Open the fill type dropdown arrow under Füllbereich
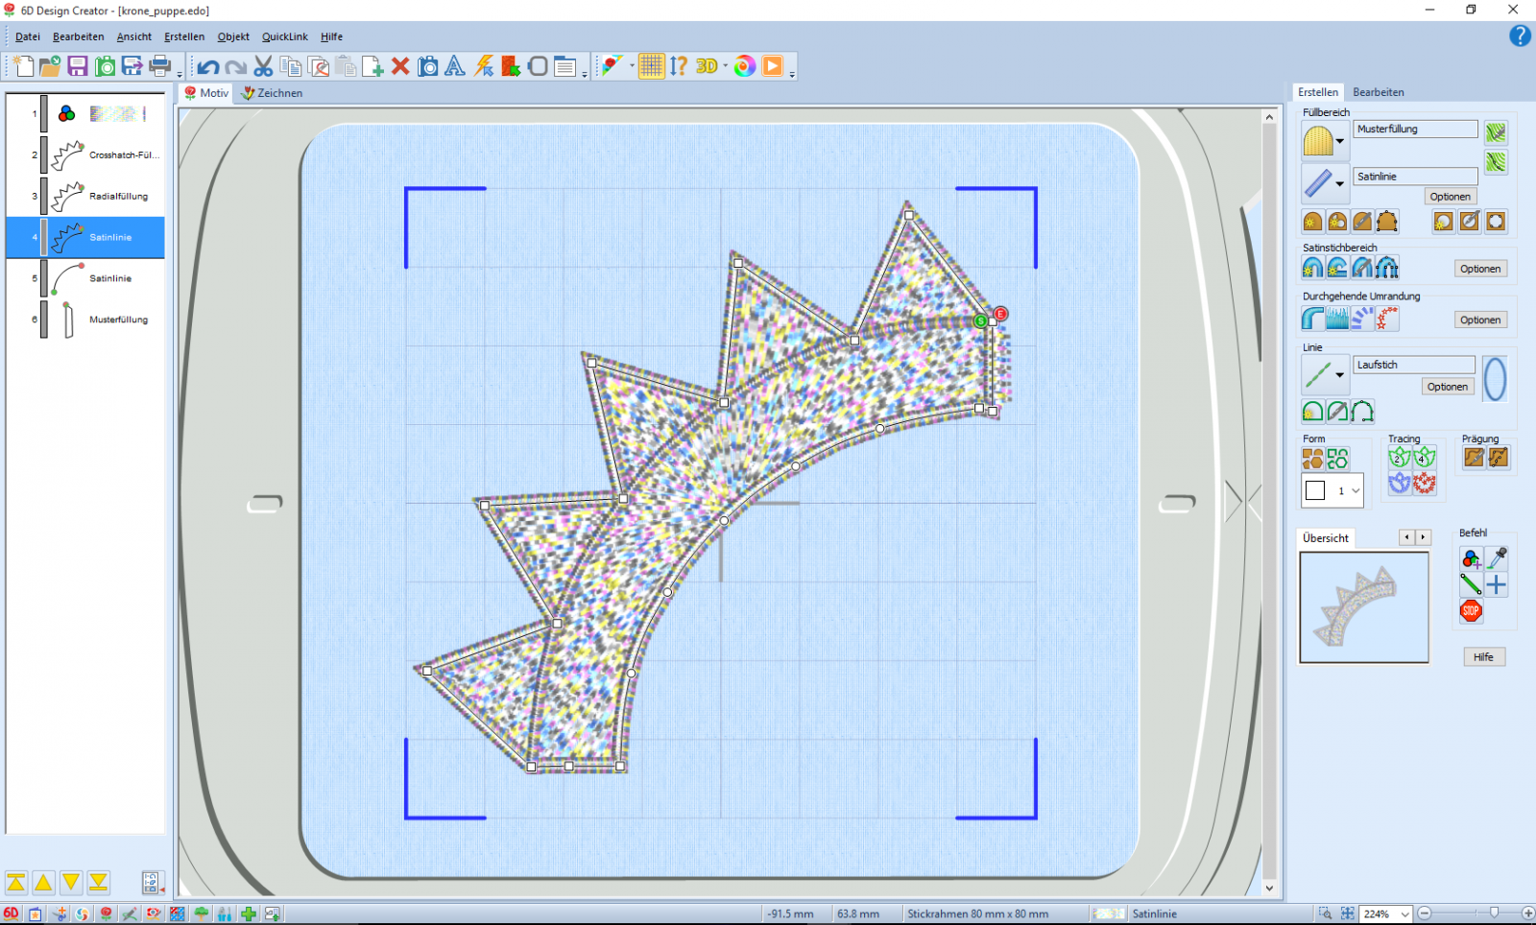This screenshot has height=925, width=1536. [1340, 142]
